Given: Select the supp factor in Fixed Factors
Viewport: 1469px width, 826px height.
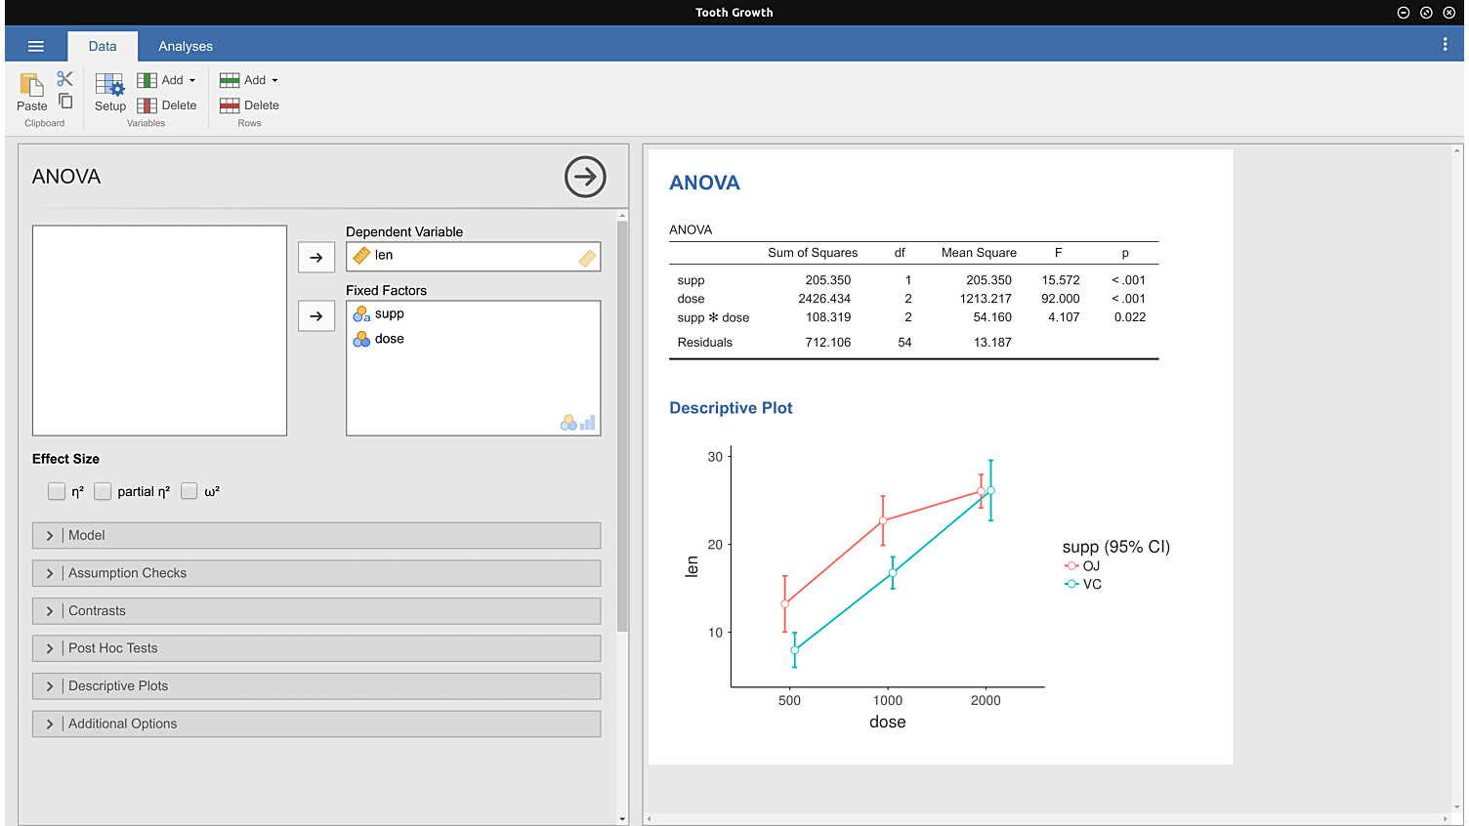Looking at the screenshot, I should coord(389,313).
